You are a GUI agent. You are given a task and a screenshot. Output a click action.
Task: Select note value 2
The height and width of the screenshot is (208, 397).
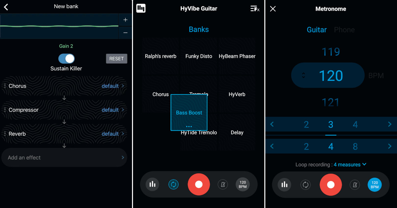click(x=306, y=147)
